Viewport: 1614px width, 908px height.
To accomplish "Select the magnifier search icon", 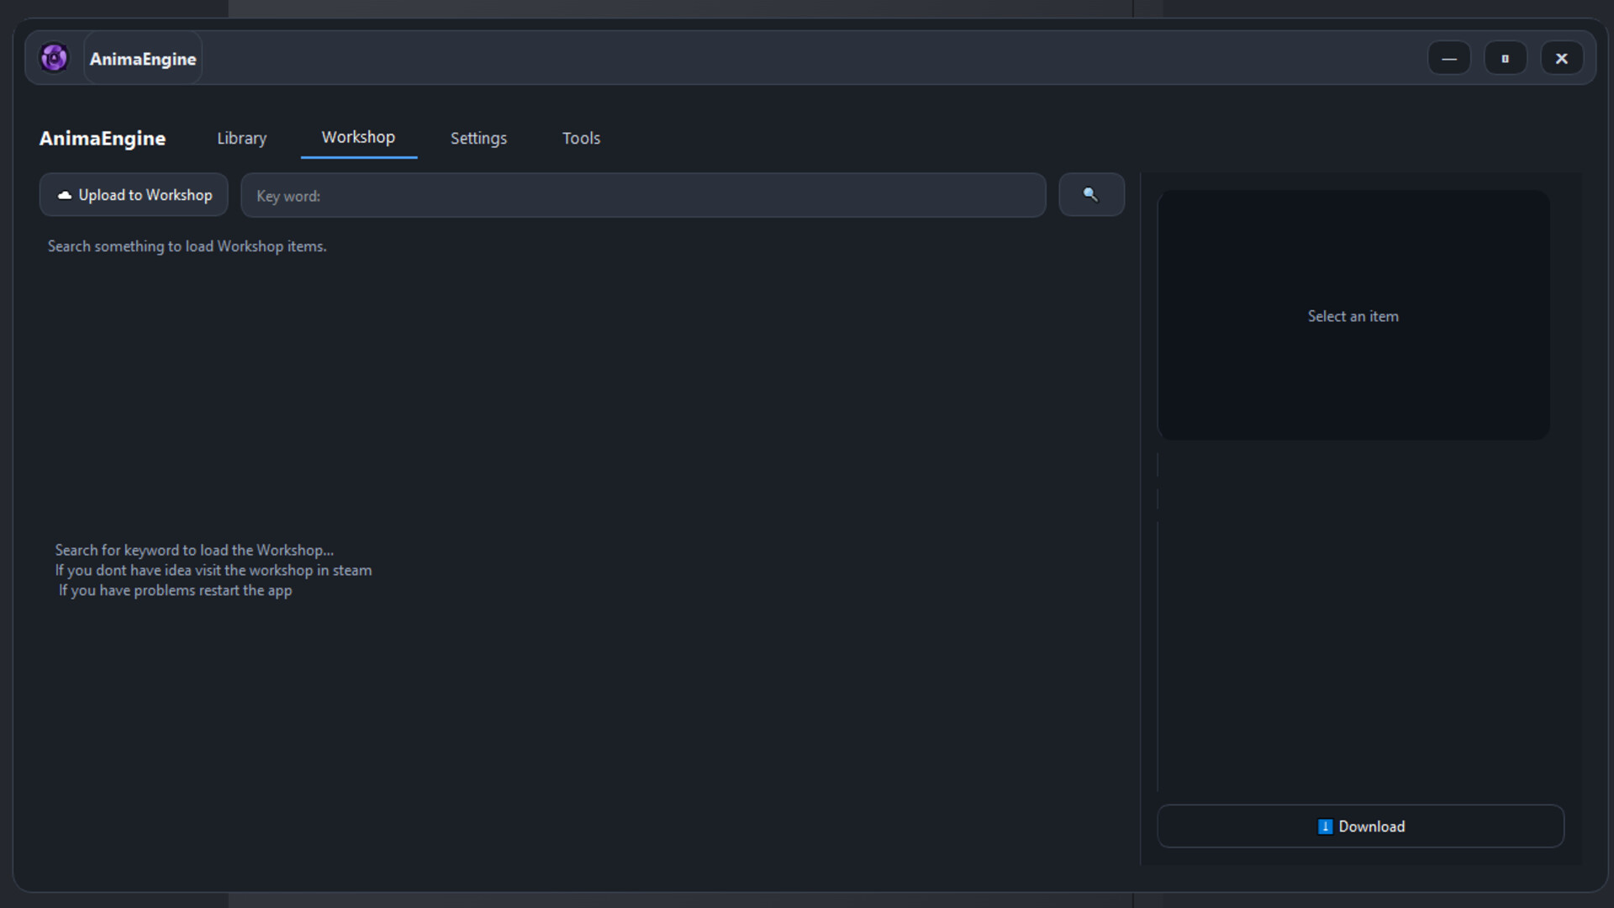I will (1090, 194).
